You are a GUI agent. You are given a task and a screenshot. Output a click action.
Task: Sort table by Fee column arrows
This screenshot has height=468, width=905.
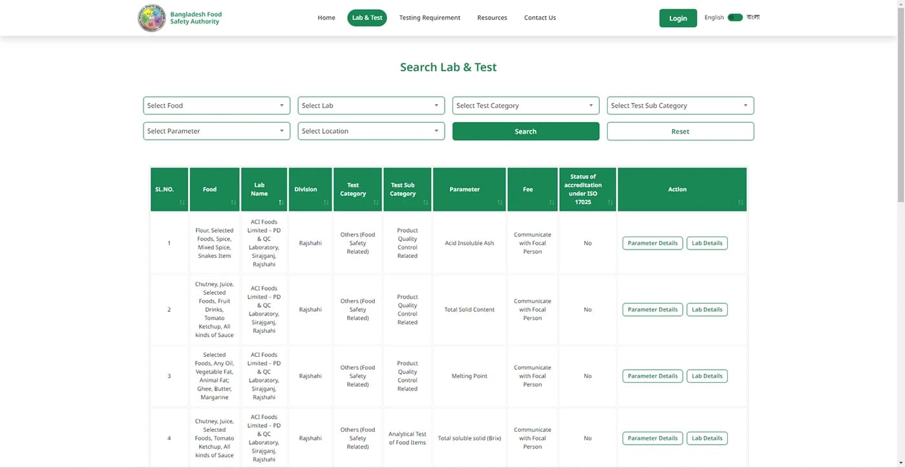pyautogui.click(x=551, y=203)
